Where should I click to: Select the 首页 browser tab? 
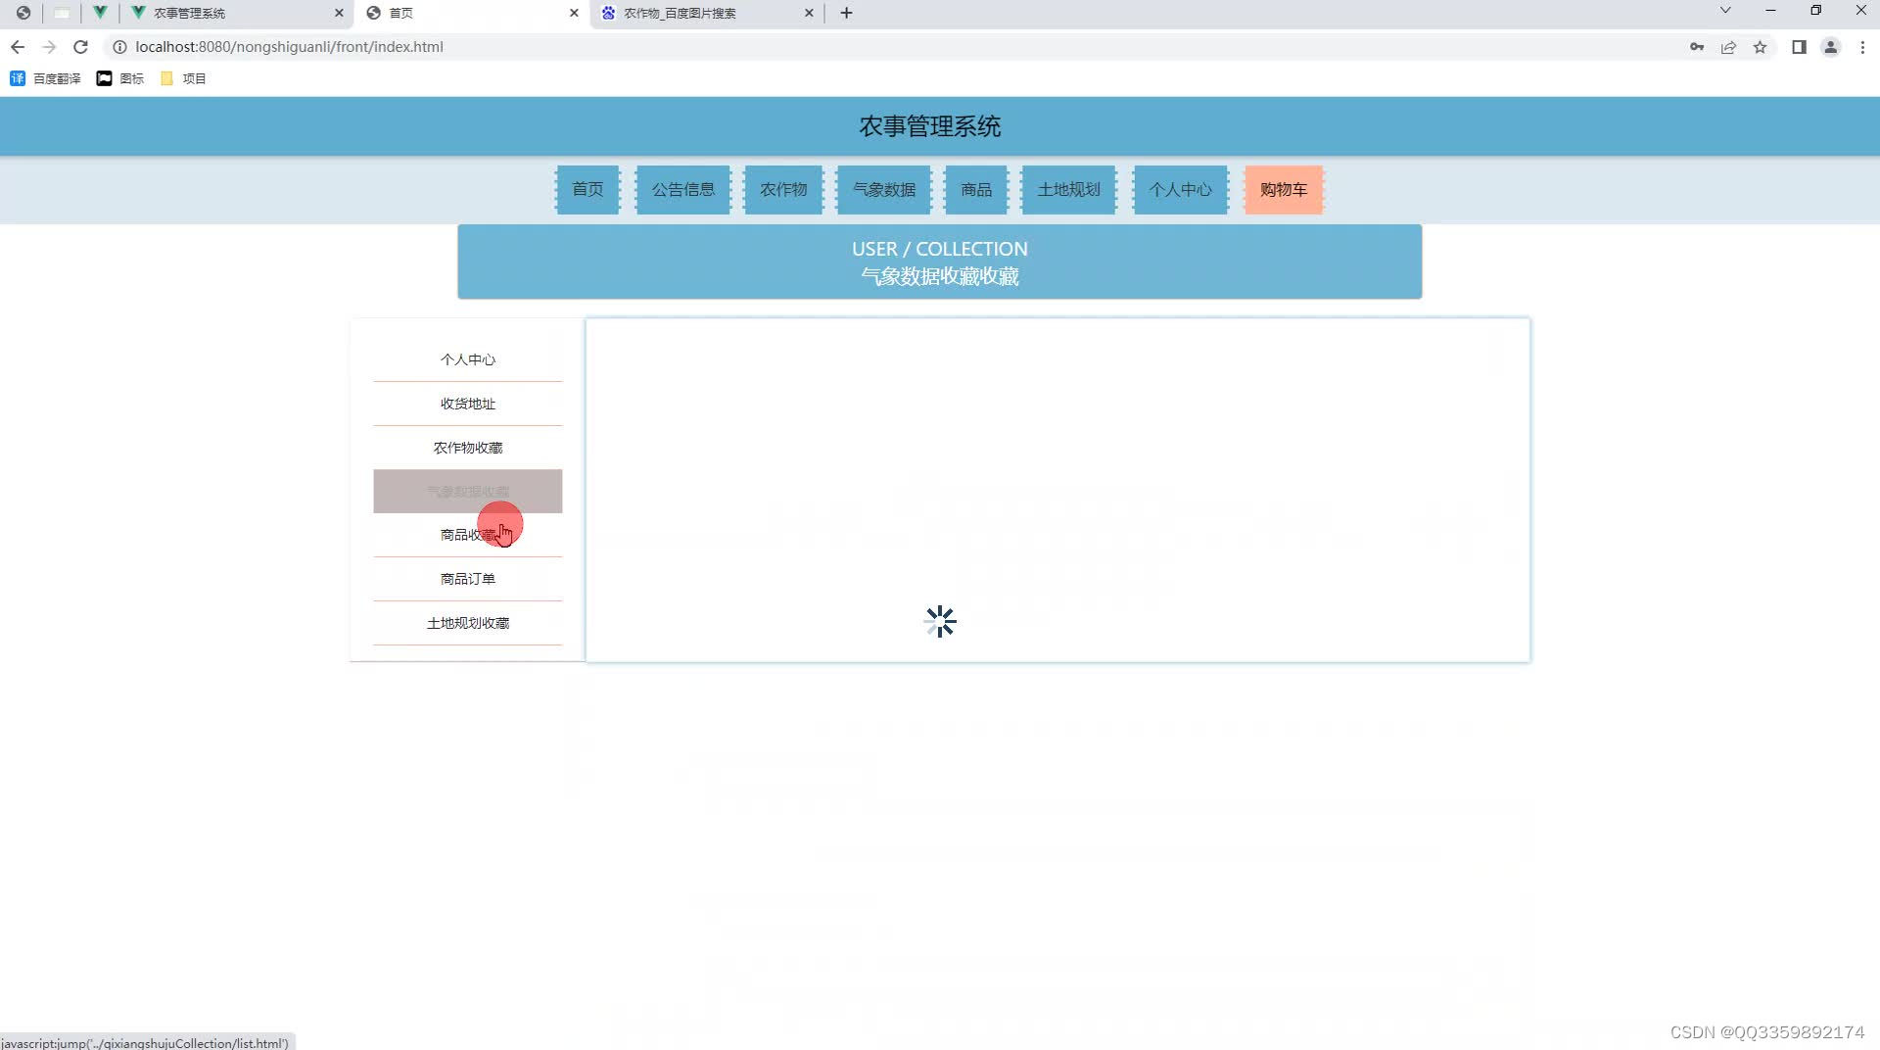click(472, 13)
